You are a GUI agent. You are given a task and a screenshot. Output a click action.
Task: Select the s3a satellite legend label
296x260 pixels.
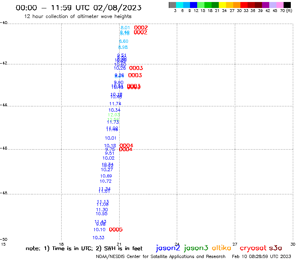[276, 248]
